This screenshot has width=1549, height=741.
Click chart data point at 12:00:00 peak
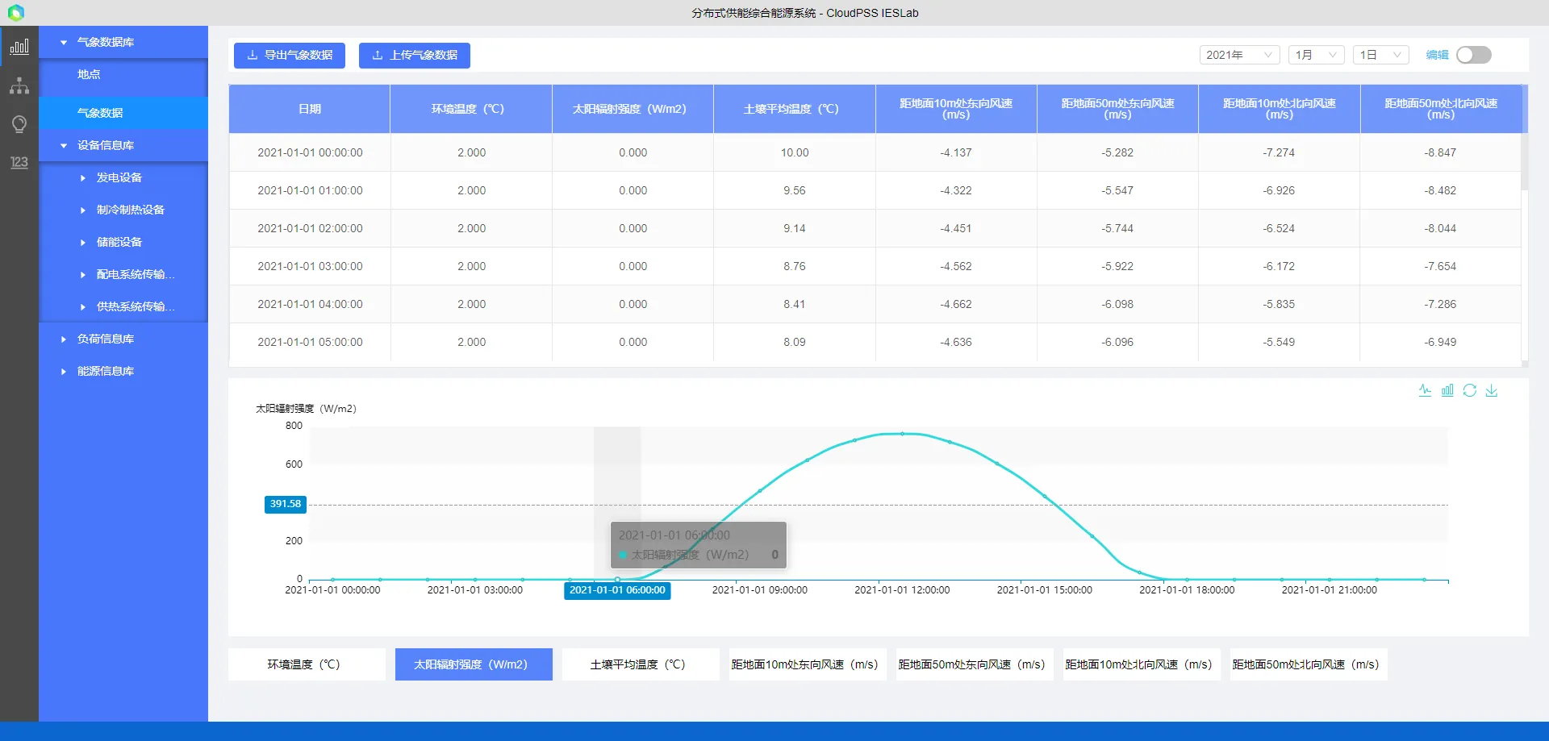[x=902, y=434]
